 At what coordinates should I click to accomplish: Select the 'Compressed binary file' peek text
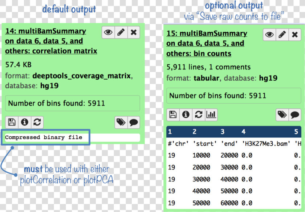coord(44,137)
